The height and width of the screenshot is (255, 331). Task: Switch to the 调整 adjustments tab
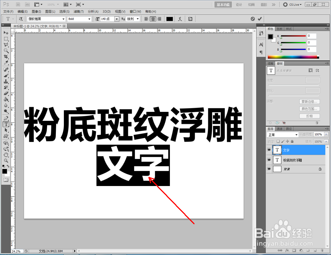click(270, 63)
